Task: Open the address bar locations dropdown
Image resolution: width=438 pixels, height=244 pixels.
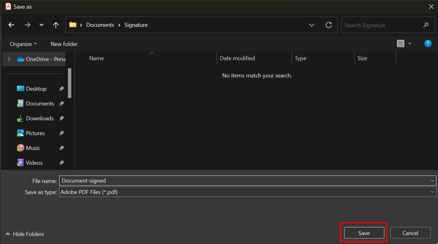Action: [x=311, y=25]
